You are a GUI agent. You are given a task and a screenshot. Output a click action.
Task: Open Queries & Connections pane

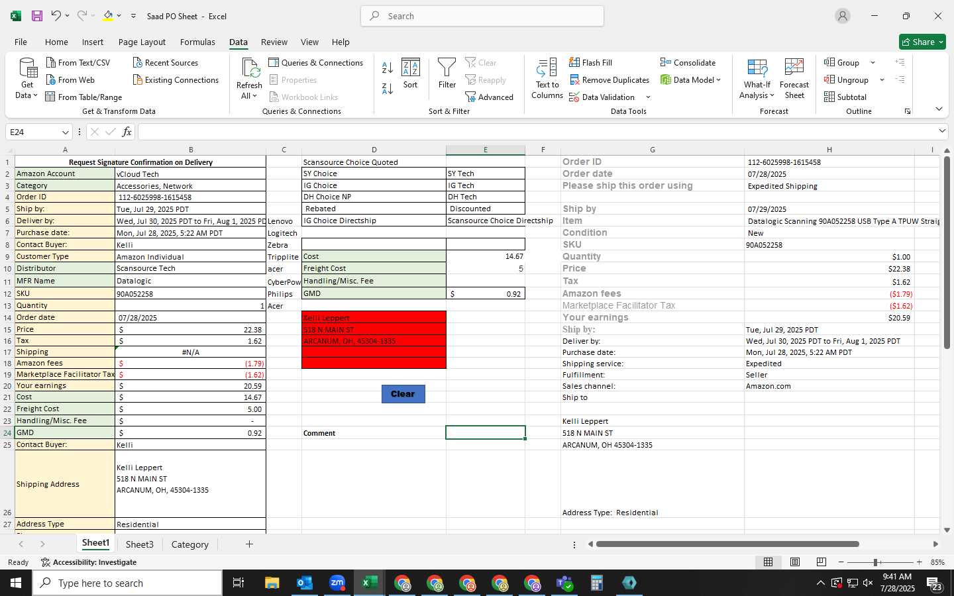316,63
